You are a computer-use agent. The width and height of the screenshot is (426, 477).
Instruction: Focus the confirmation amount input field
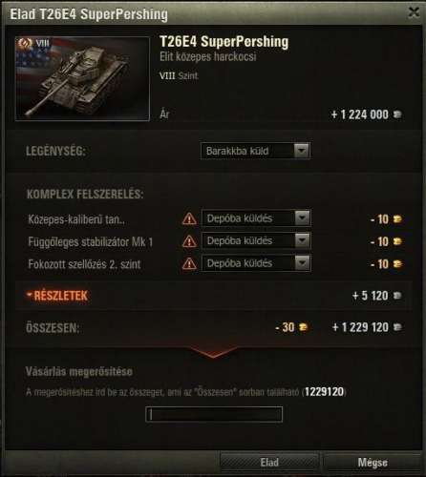tap(214, 414)
